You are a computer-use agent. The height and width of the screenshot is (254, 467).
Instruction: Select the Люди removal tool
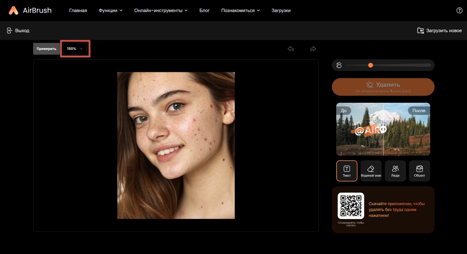click(395, 171)
